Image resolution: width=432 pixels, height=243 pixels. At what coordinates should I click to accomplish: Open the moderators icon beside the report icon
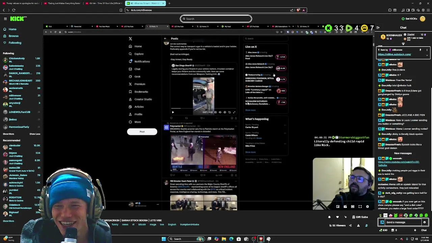tap(367, 225)
